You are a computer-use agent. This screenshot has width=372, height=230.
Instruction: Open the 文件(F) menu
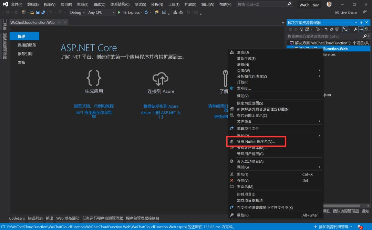click(17, 4)
